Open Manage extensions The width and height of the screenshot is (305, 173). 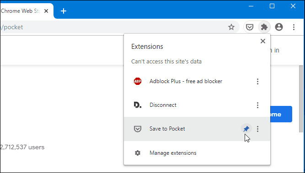(x=197, y=153)
